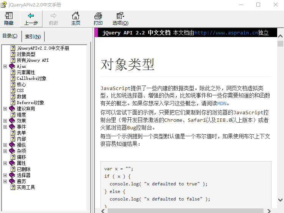This screenshot has height=213, width=284.
Task: Click the content pane scroll down arrow
Action: pos(280,199)
